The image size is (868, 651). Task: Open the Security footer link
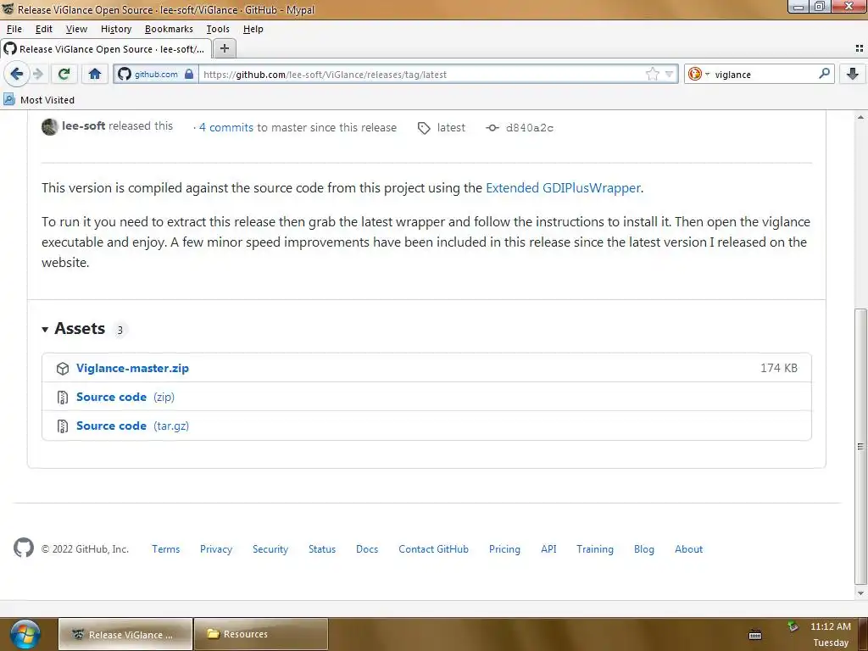click(270, 549)
